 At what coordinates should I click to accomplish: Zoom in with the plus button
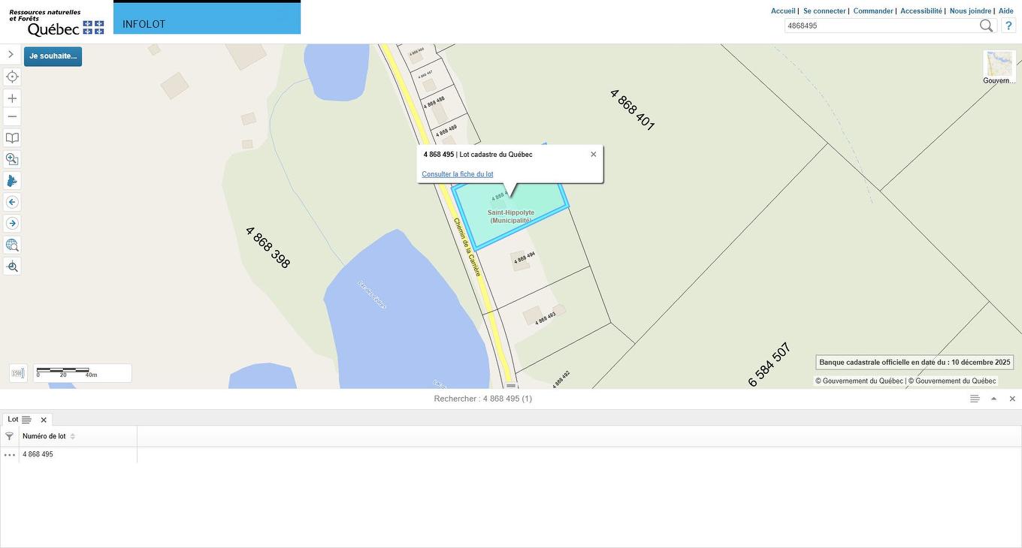pyautogui.click(x=12, y=98)
